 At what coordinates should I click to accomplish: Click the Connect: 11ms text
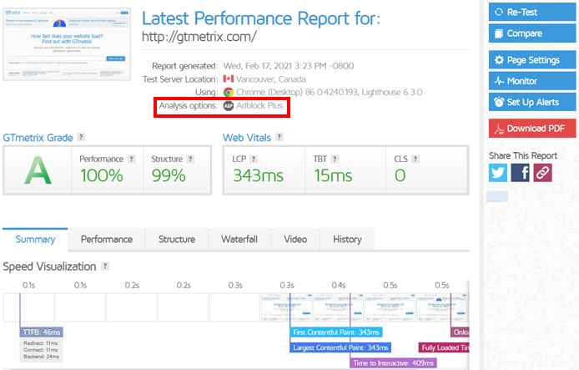[x=41, y=350]
